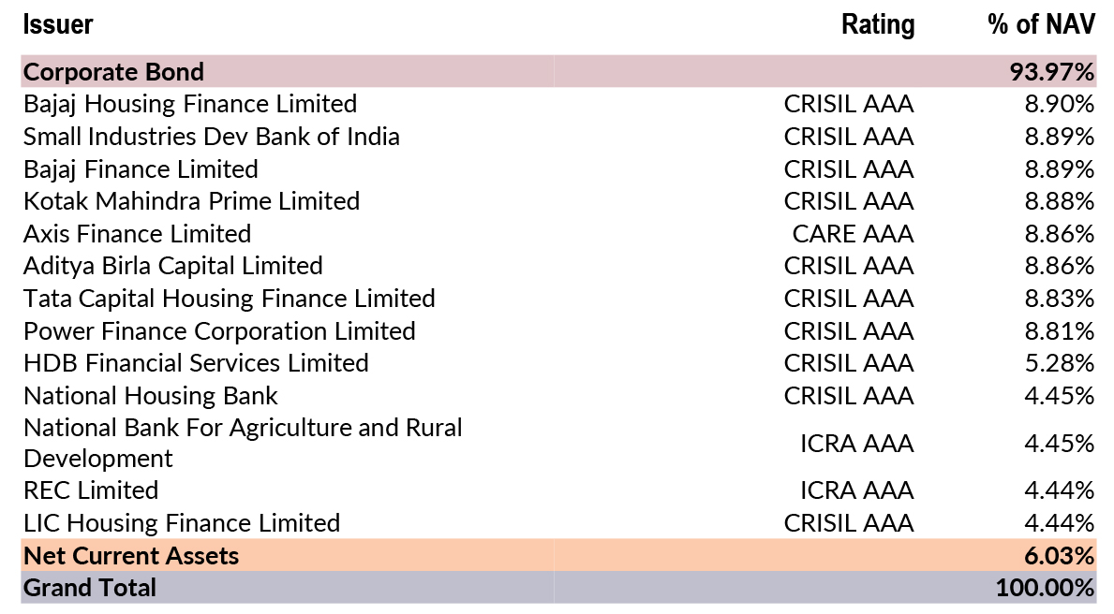
Task: Select Tata Capital Housing Finance Limited
Action: 230,299
